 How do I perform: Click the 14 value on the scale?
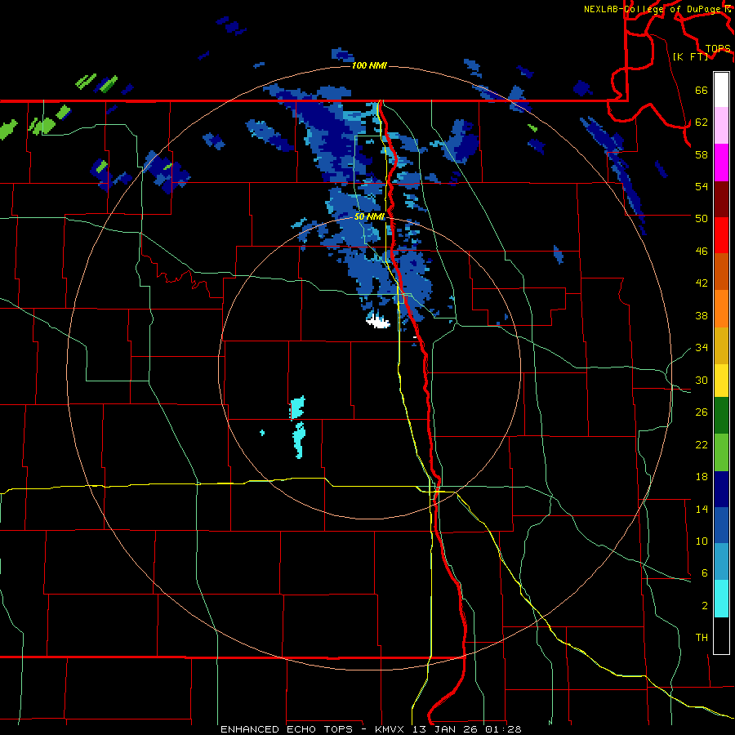pos(702,509)
